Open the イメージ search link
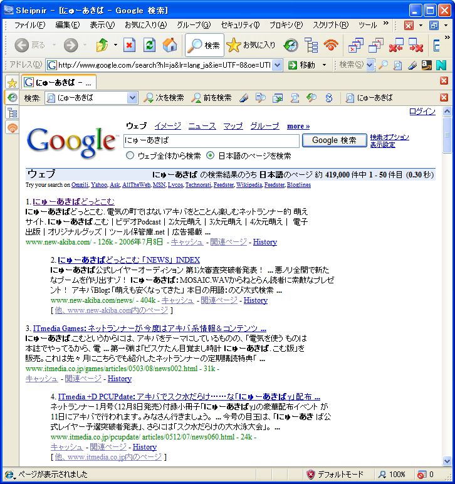The height and width of the screenshot is (484, 455). point(167,126)
